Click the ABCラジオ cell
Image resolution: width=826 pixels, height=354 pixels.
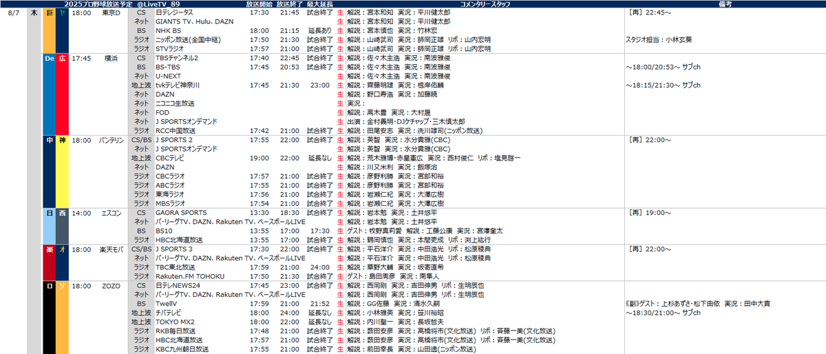click(170, 185)
